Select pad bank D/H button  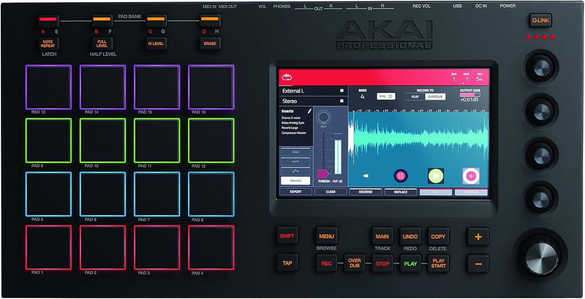pos(210,20)
